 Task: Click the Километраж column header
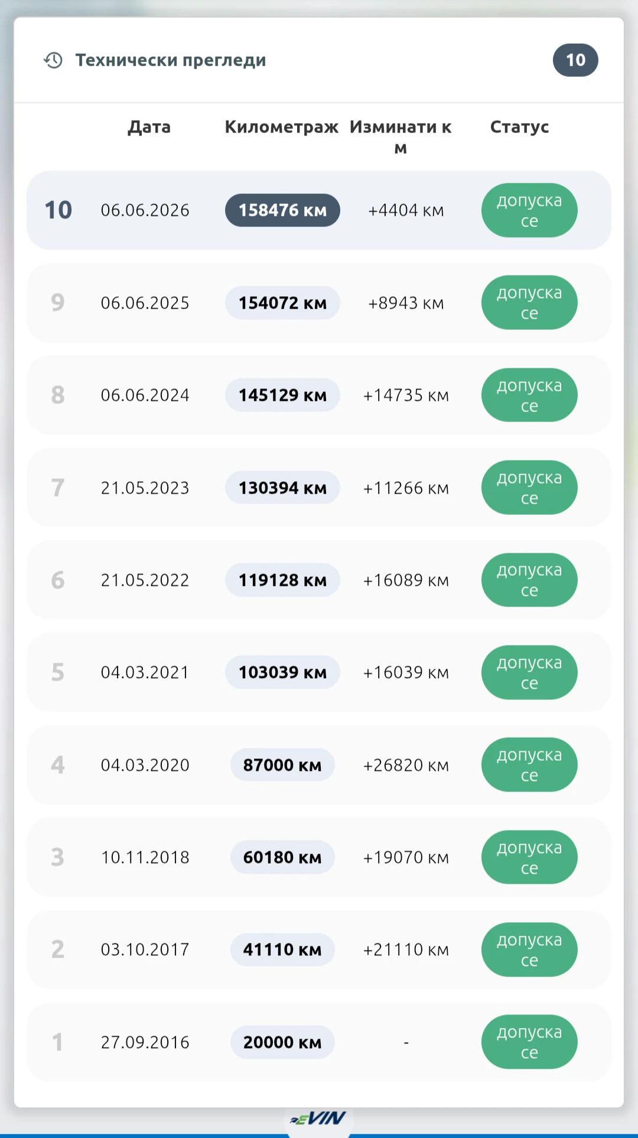(x=282, y=127)
